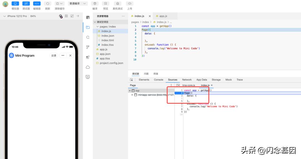Toggle the simulator (模拟器) panel button
The image size is (301, 159).
click(x=15, y=4)
